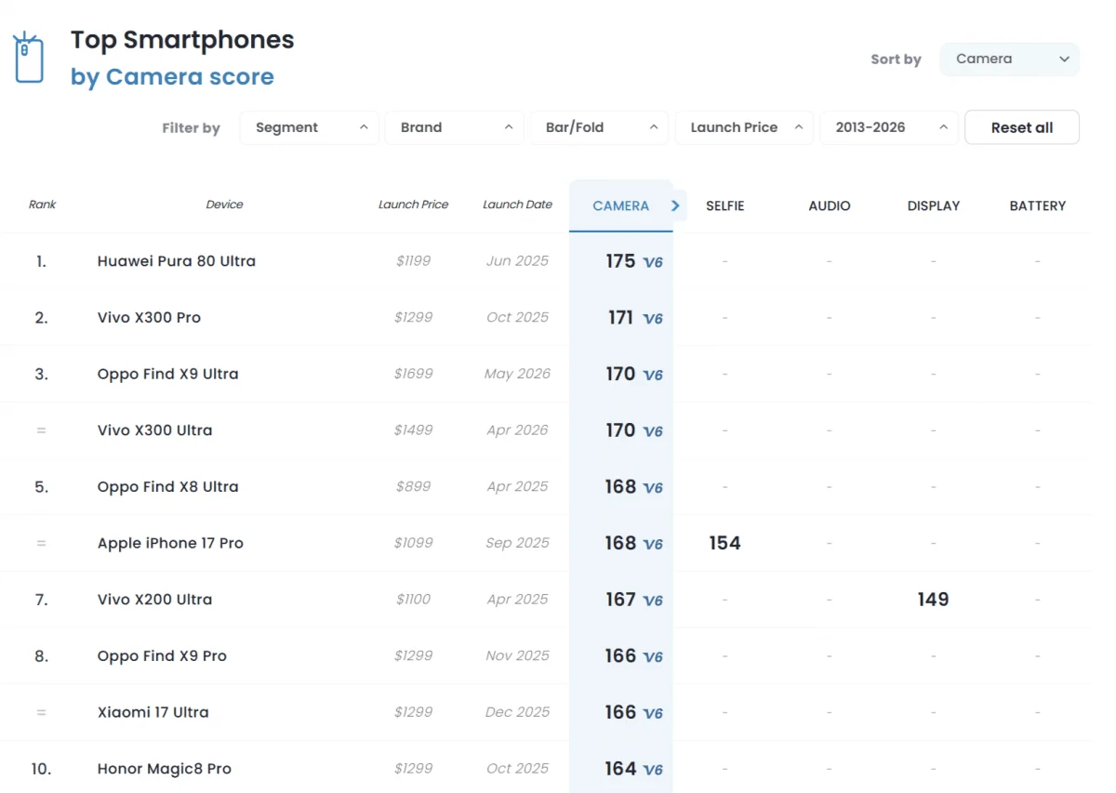Switch to the SELFIE column tab
Screen dimensions: 1116x793
coord(725,205)
